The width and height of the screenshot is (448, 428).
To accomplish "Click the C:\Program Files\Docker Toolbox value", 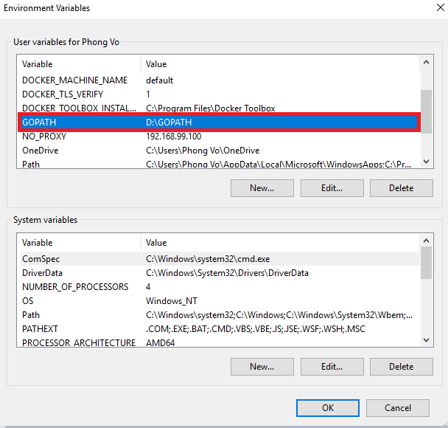I will point(211,108).
